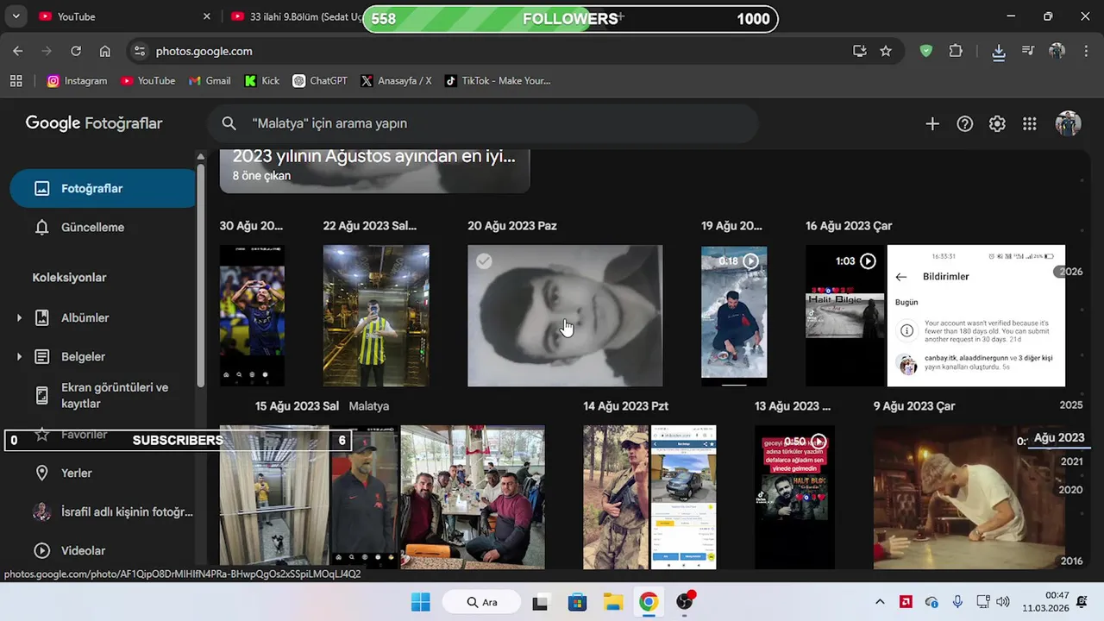
Task: Open the Instagram bookmark
Action: tap(77, 80)
